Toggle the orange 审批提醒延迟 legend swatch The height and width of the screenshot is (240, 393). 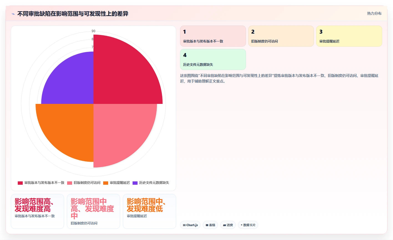pos(106,183)
